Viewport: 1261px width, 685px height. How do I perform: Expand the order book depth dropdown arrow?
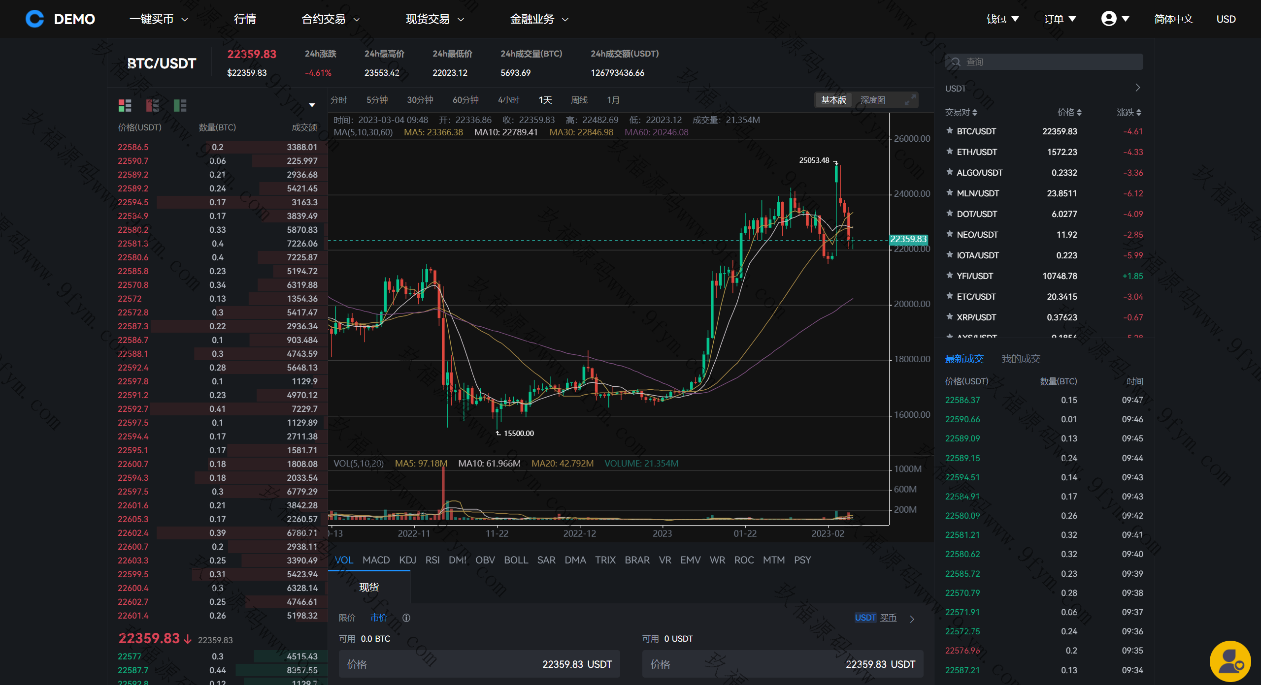pos(312,105)
